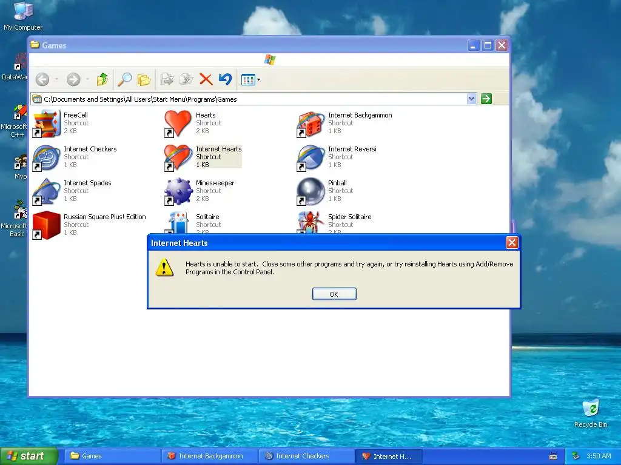Screen dimensions: 621x465
Task: Click the Forward toolbar arrow
Action: 73,79
